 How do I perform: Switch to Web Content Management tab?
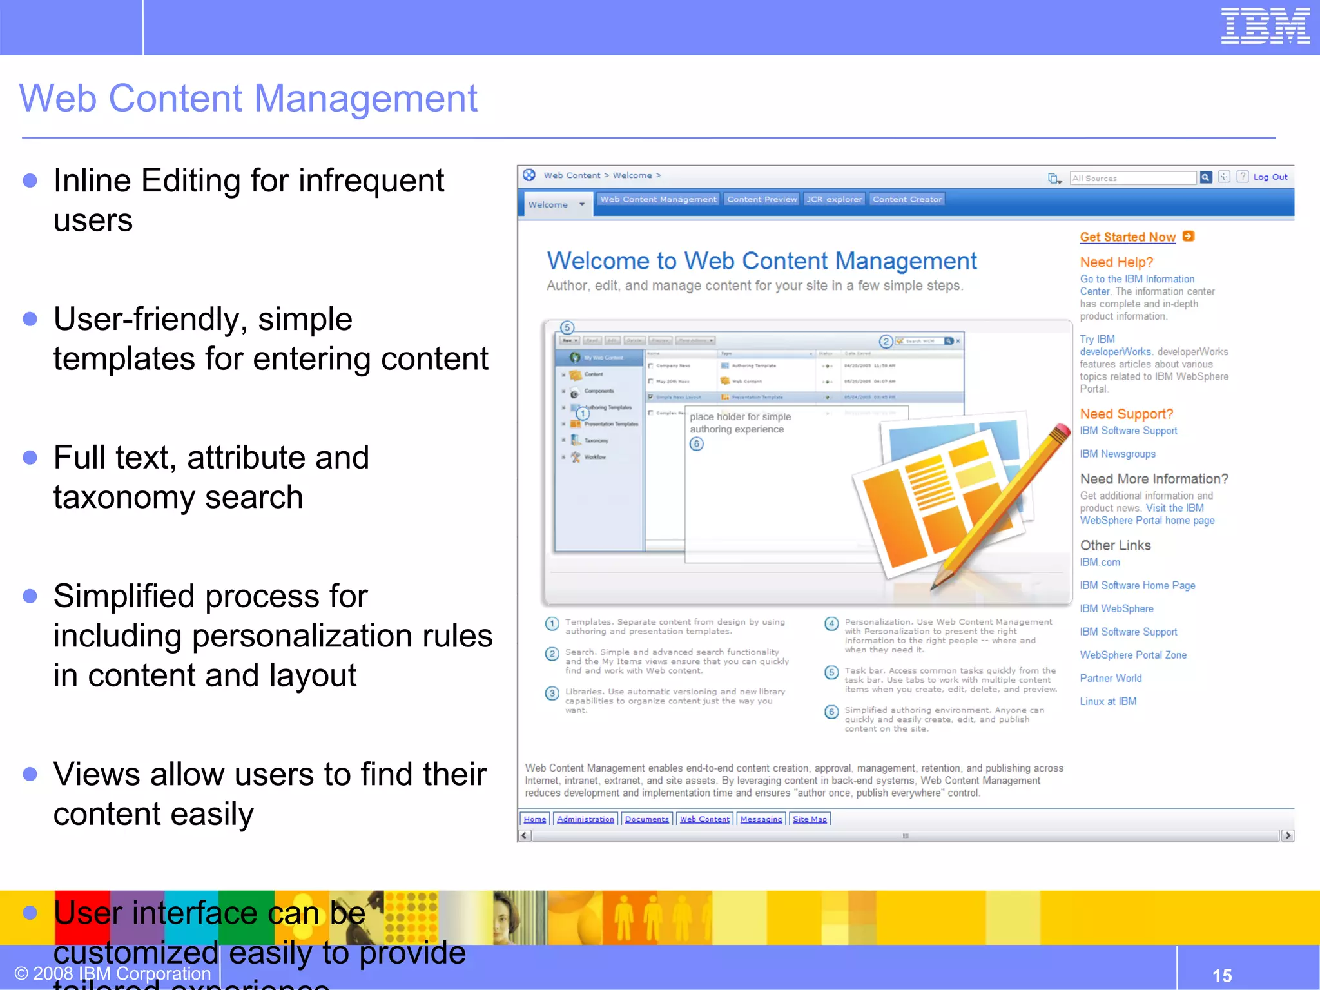(x=658, y=199)
